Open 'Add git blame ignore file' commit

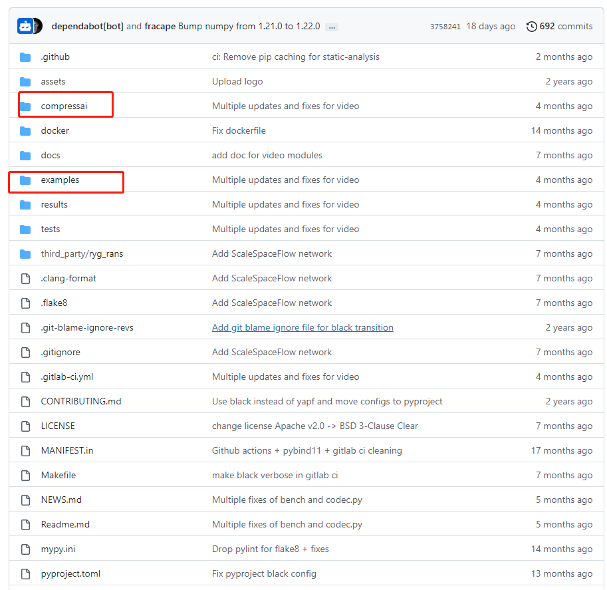(x=303, y=328)
